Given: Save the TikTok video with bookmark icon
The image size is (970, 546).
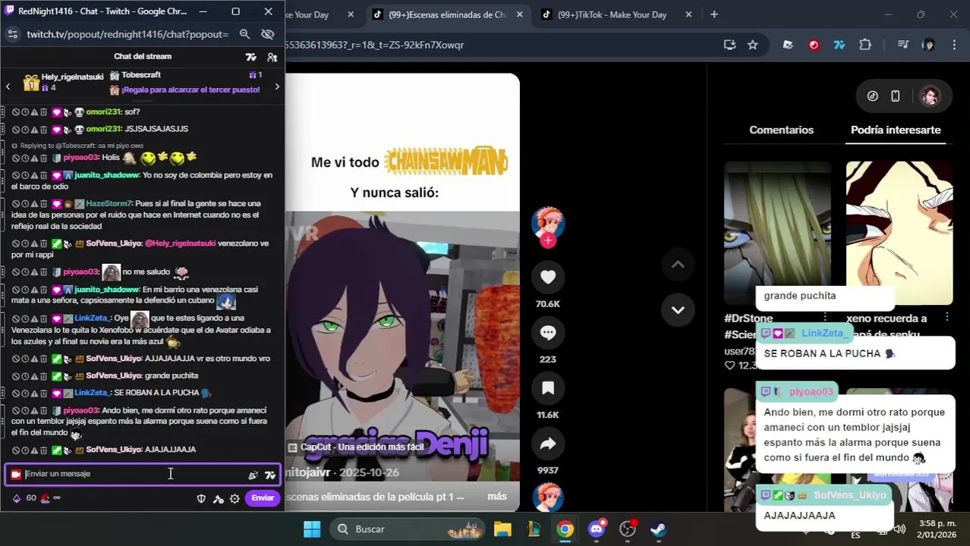Looking at the screenshot, I should (548, 388).
